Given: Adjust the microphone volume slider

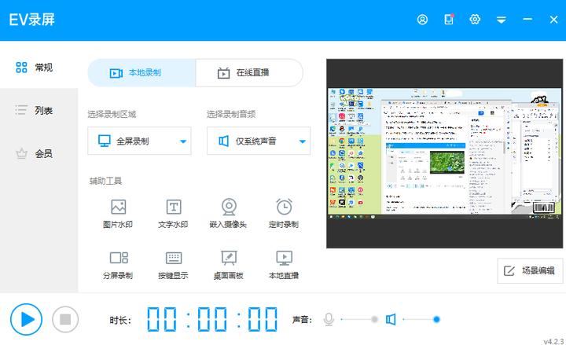Looking at the screenshot, I should 359,319.
